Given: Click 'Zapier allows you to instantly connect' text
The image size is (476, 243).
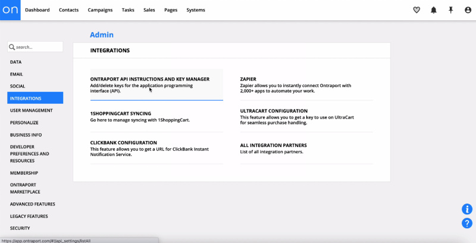Looking at the screenshot, I should (296, 88).
